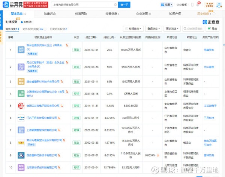Image resolution: width=225 pixels, height=177 pixels.
Task: Switch to the 基本信息 tab
Action: (18, 14)
